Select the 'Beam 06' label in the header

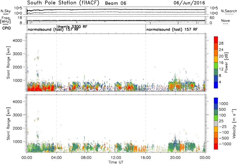tap(116, 3)
